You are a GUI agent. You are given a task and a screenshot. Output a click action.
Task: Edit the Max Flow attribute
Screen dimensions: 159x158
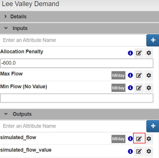(x=139, y=75)
